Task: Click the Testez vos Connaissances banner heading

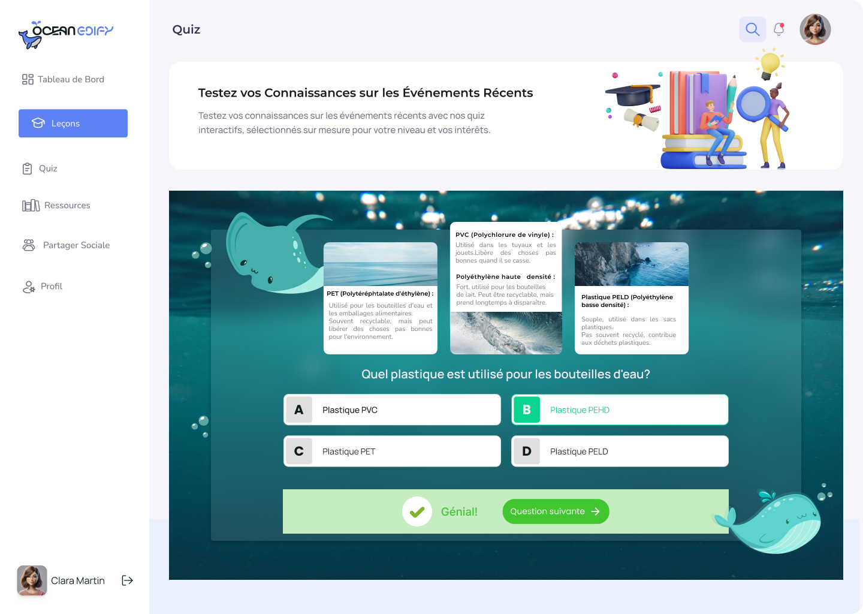Action: [366, 93]
